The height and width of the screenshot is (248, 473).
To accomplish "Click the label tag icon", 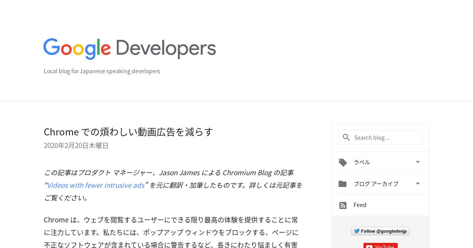I will pyautogui.click(x=343, y=162).
